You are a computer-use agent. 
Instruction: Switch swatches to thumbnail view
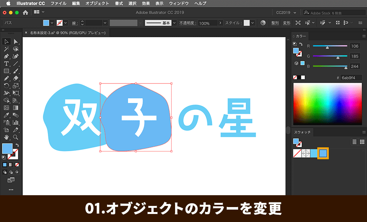[362, 142]
